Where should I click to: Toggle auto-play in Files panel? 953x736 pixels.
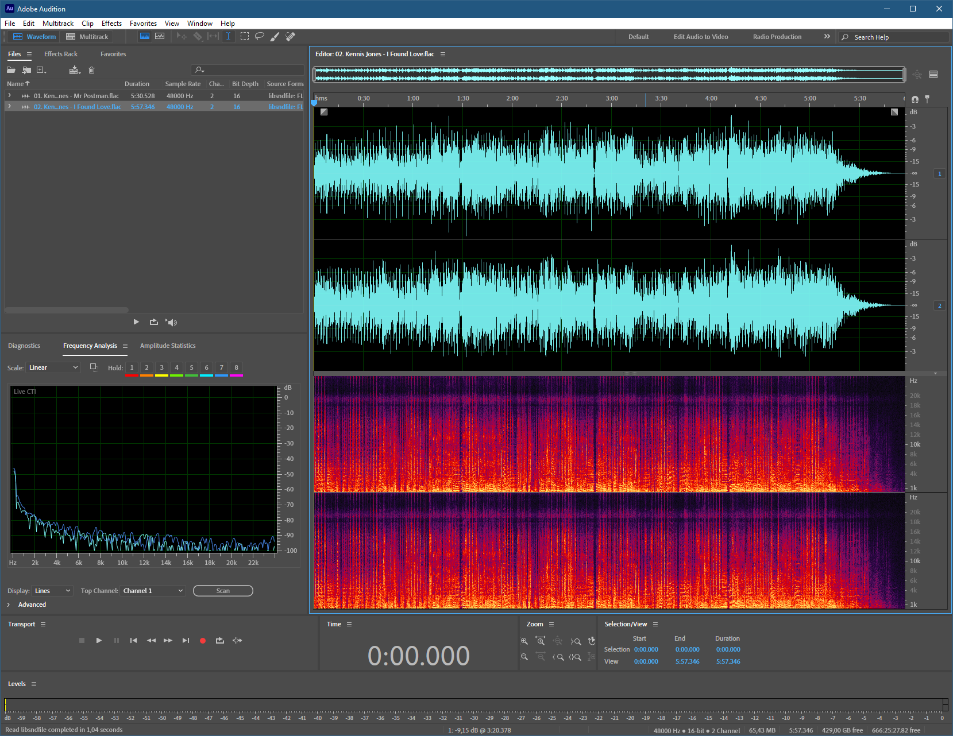(x=171, y=322)
